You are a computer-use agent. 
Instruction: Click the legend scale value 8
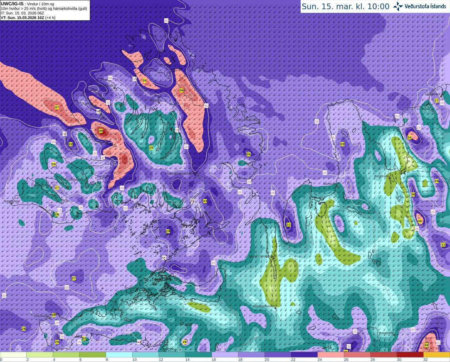tap(107, 360)
